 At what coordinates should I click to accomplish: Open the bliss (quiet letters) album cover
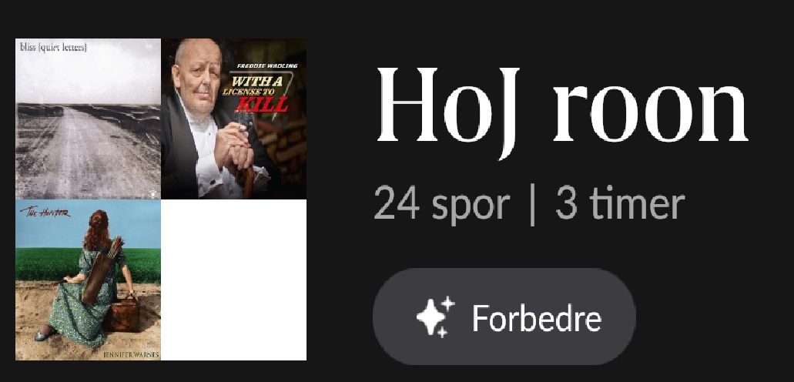click(x=88, y=119)
